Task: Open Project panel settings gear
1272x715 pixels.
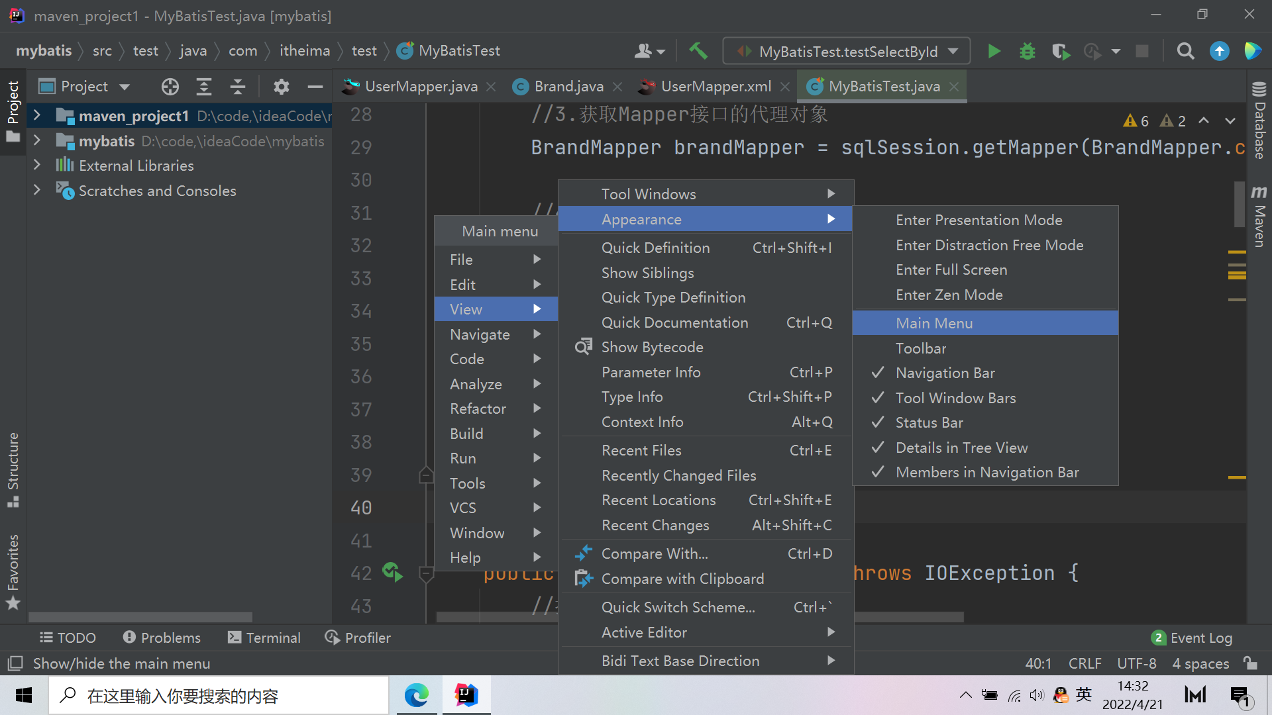Action: click(282, 87)
